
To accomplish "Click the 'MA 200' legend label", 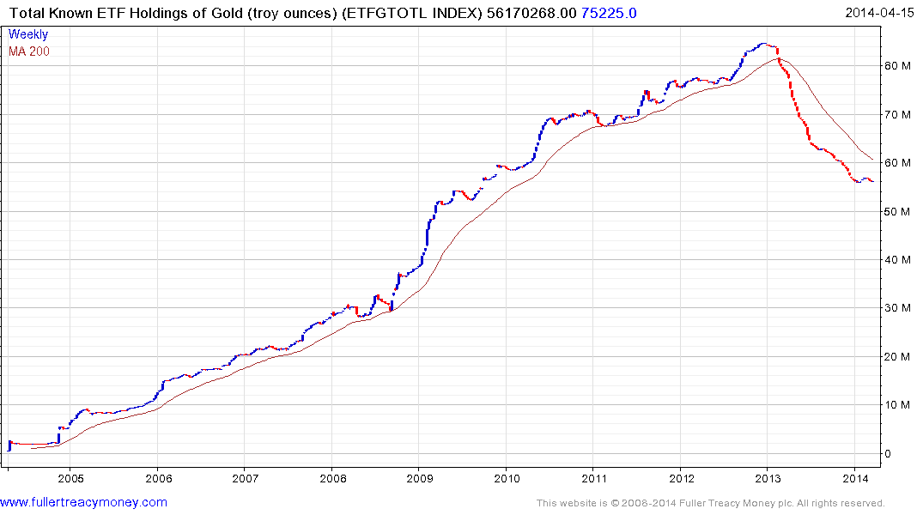I will tap(29, 51).
